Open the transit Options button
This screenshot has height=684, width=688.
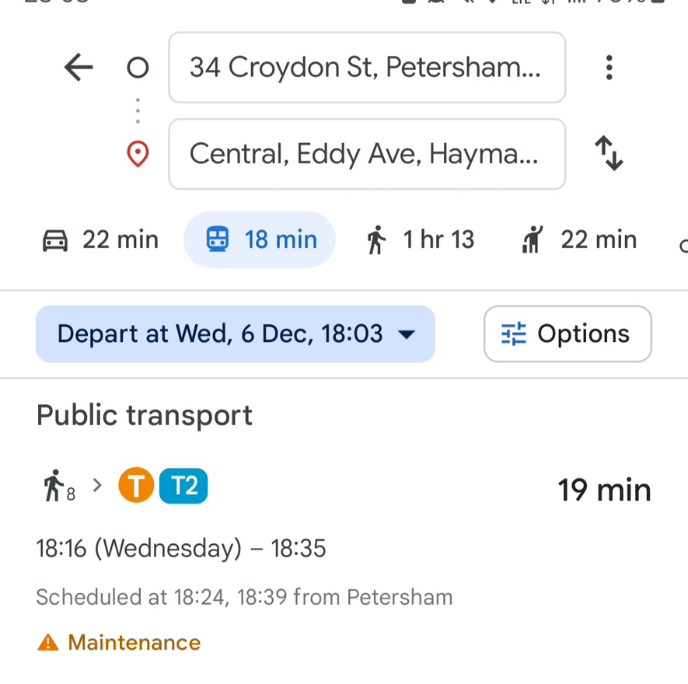tap(568, 334)
